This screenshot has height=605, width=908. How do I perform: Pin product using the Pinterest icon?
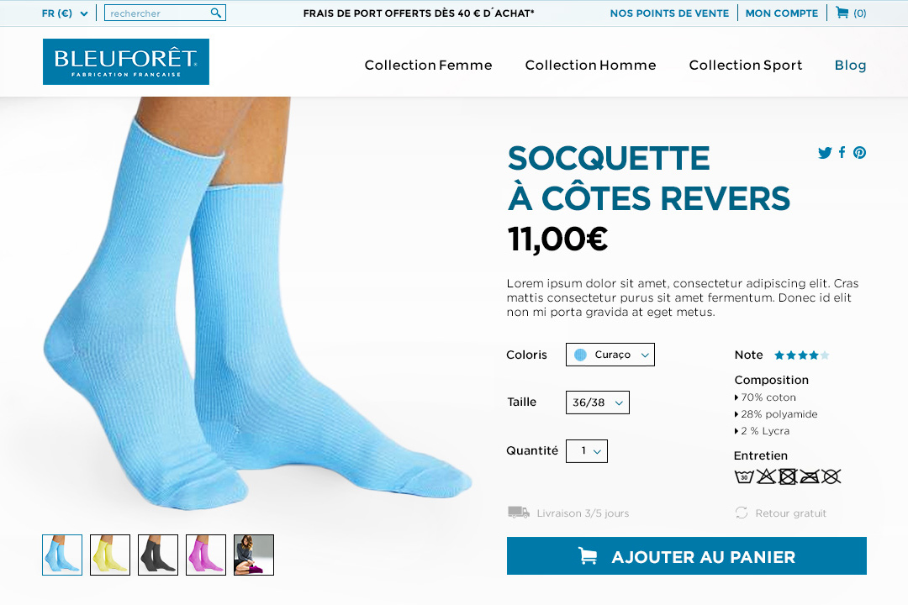coord(859,153)
